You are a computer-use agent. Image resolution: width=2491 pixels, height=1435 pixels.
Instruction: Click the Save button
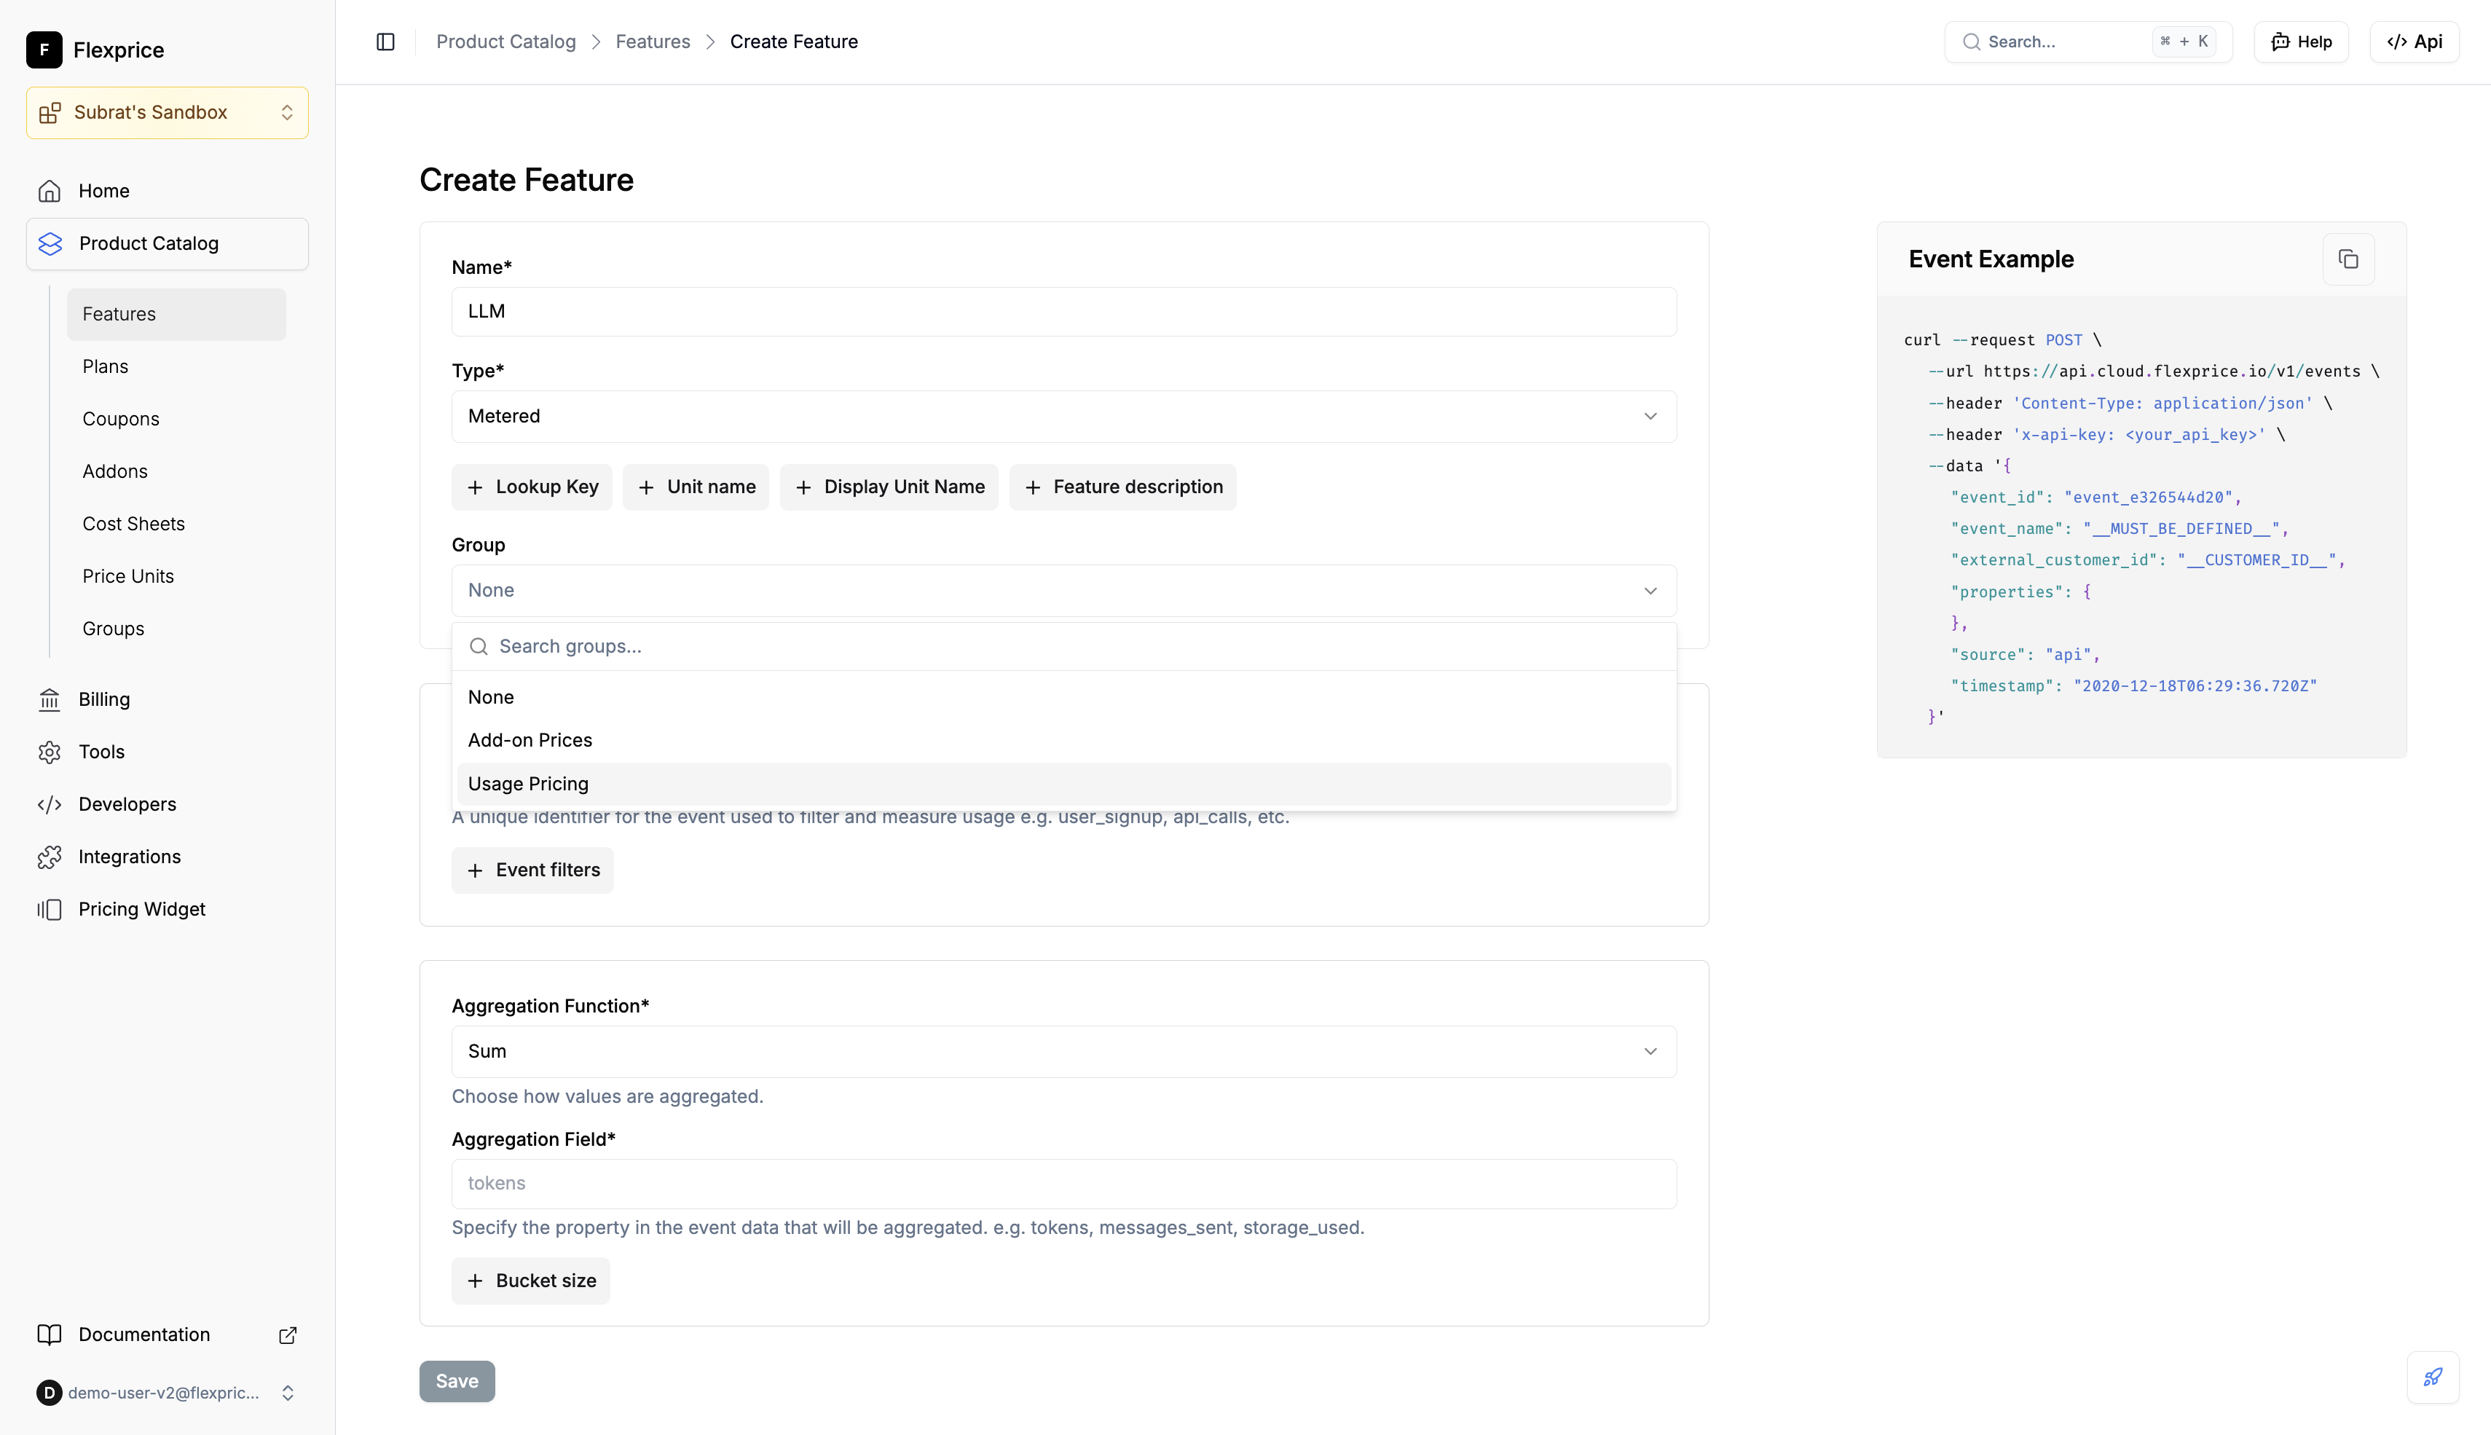[456, 1381]
